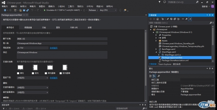Toggle Categorized view in Properties panel
The height and width of the screenshot is (110, 217).
point(151,76)
